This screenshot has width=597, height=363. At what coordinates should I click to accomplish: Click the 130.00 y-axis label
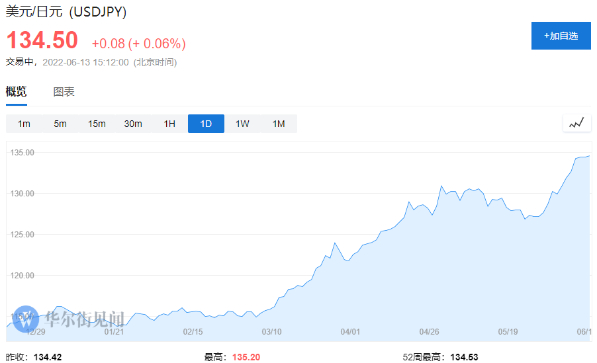click(x=22, y=194)
